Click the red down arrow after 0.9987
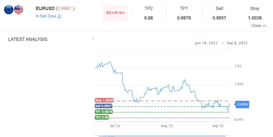The height and width of the screenshot is (137, 273). [72, 9]
